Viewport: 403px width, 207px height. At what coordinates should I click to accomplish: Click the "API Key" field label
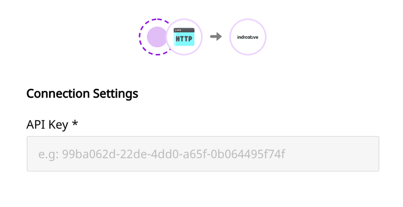click(47, 125)
